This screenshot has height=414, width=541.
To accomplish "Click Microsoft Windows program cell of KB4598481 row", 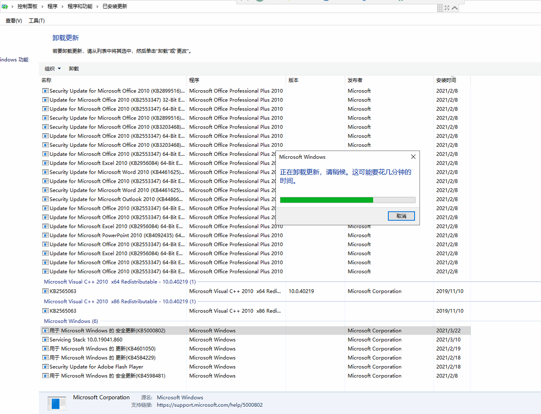I will pyautogui.click(x=212, y=376).
